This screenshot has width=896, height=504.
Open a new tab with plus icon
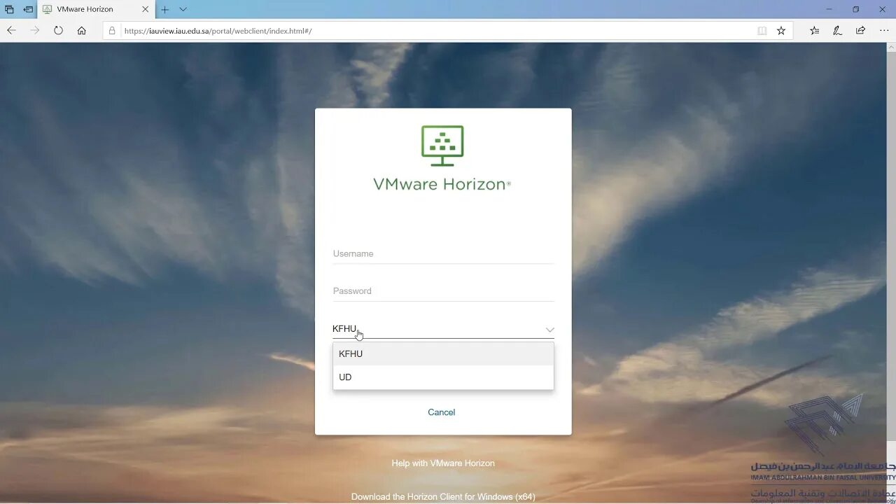pyautogui.click(x=165, y=9)
